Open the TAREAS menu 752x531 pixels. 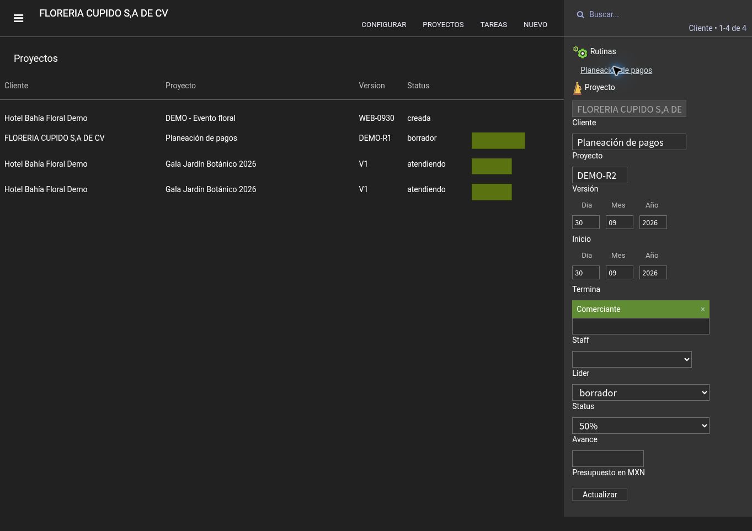pos(494,25)
